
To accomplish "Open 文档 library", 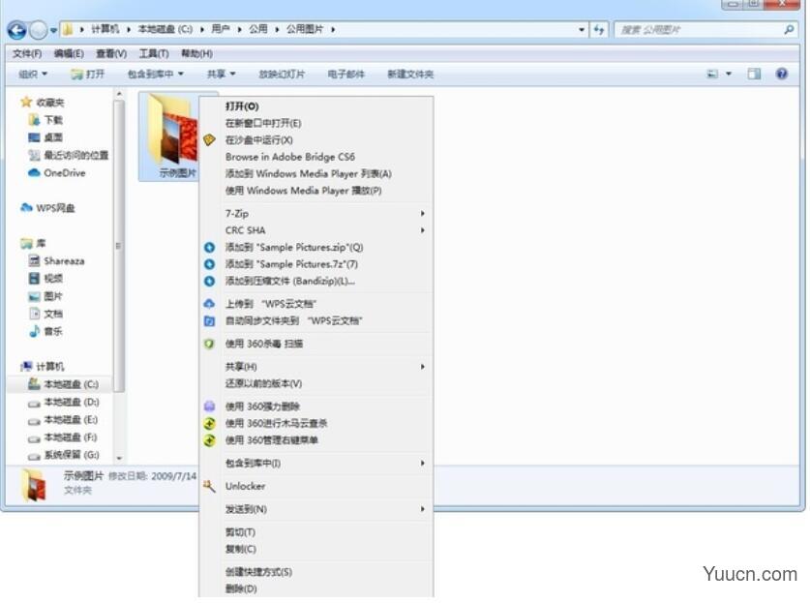I will (45, 314).
